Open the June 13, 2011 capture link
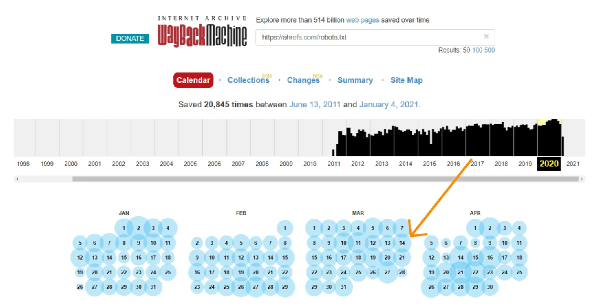Image resolution: width=600 pixels, height=308 pixels. (315, 104)
